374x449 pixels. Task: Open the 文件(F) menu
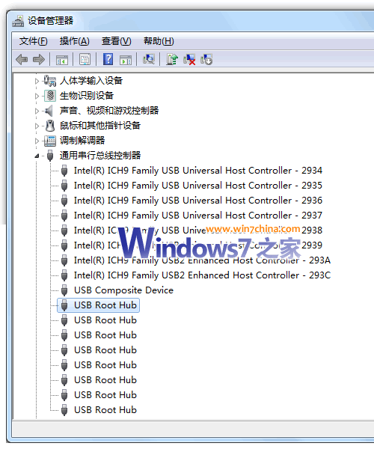[x=33, y=41]
